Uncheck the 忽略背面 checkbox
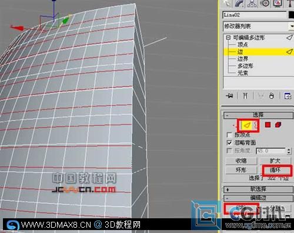The height and width of the screenshot is (233, 294). (229, 143)
